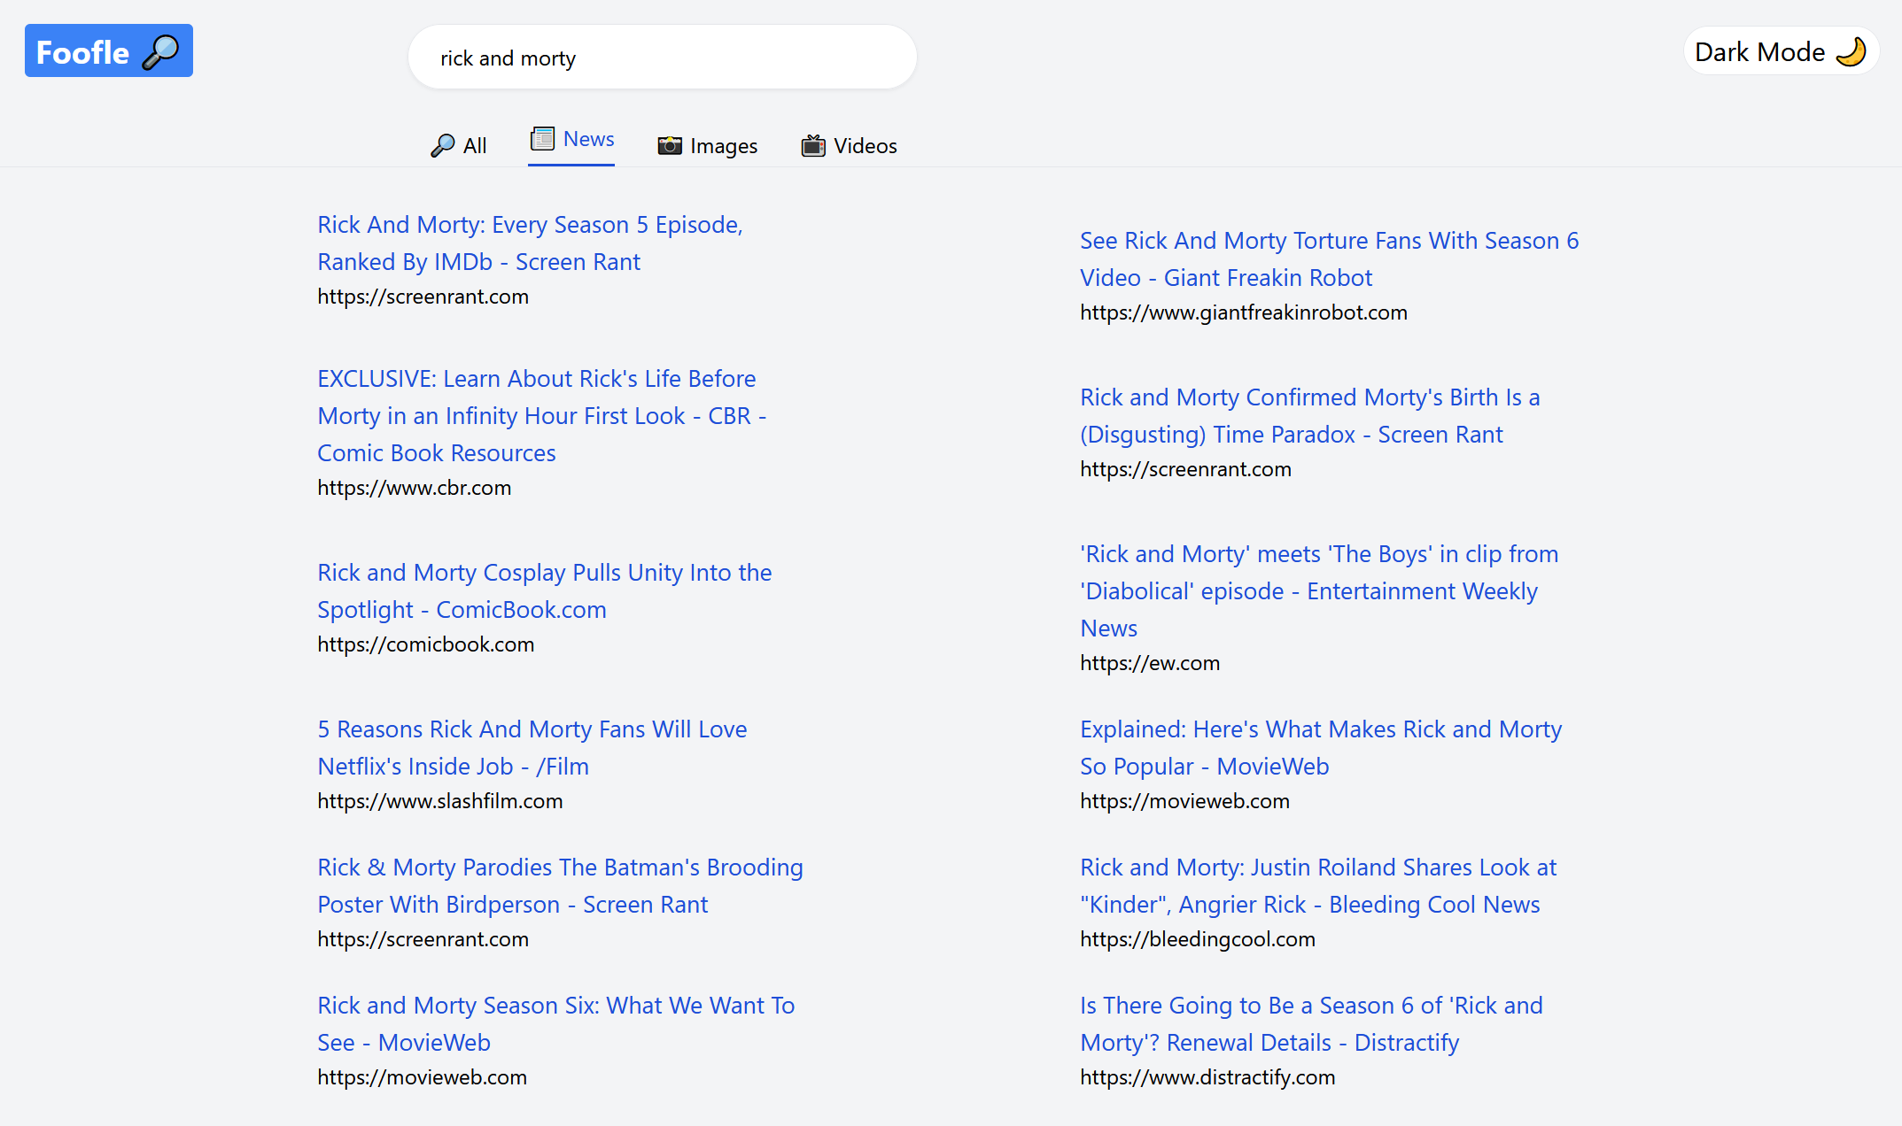Open Justin Roiland Bleeding Cool News article
Image resolution: width=1902 pixels, height=1126 pixels.
pyautogui.click(x=1317, y=885)
